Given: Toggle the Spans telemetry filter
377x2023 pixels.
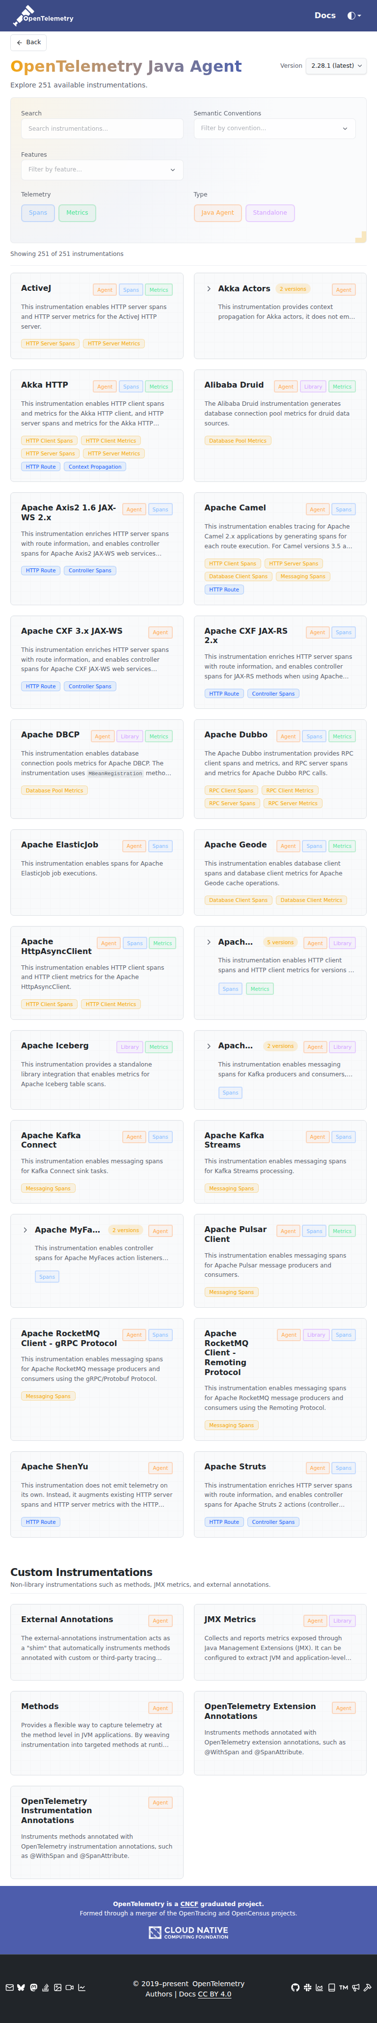Looking at the screenshot, I should tap(38, 213).
